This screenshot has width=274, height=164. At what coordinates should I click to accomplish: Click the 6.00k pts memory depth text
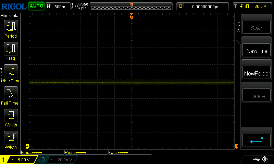click(x=79, y=8)
